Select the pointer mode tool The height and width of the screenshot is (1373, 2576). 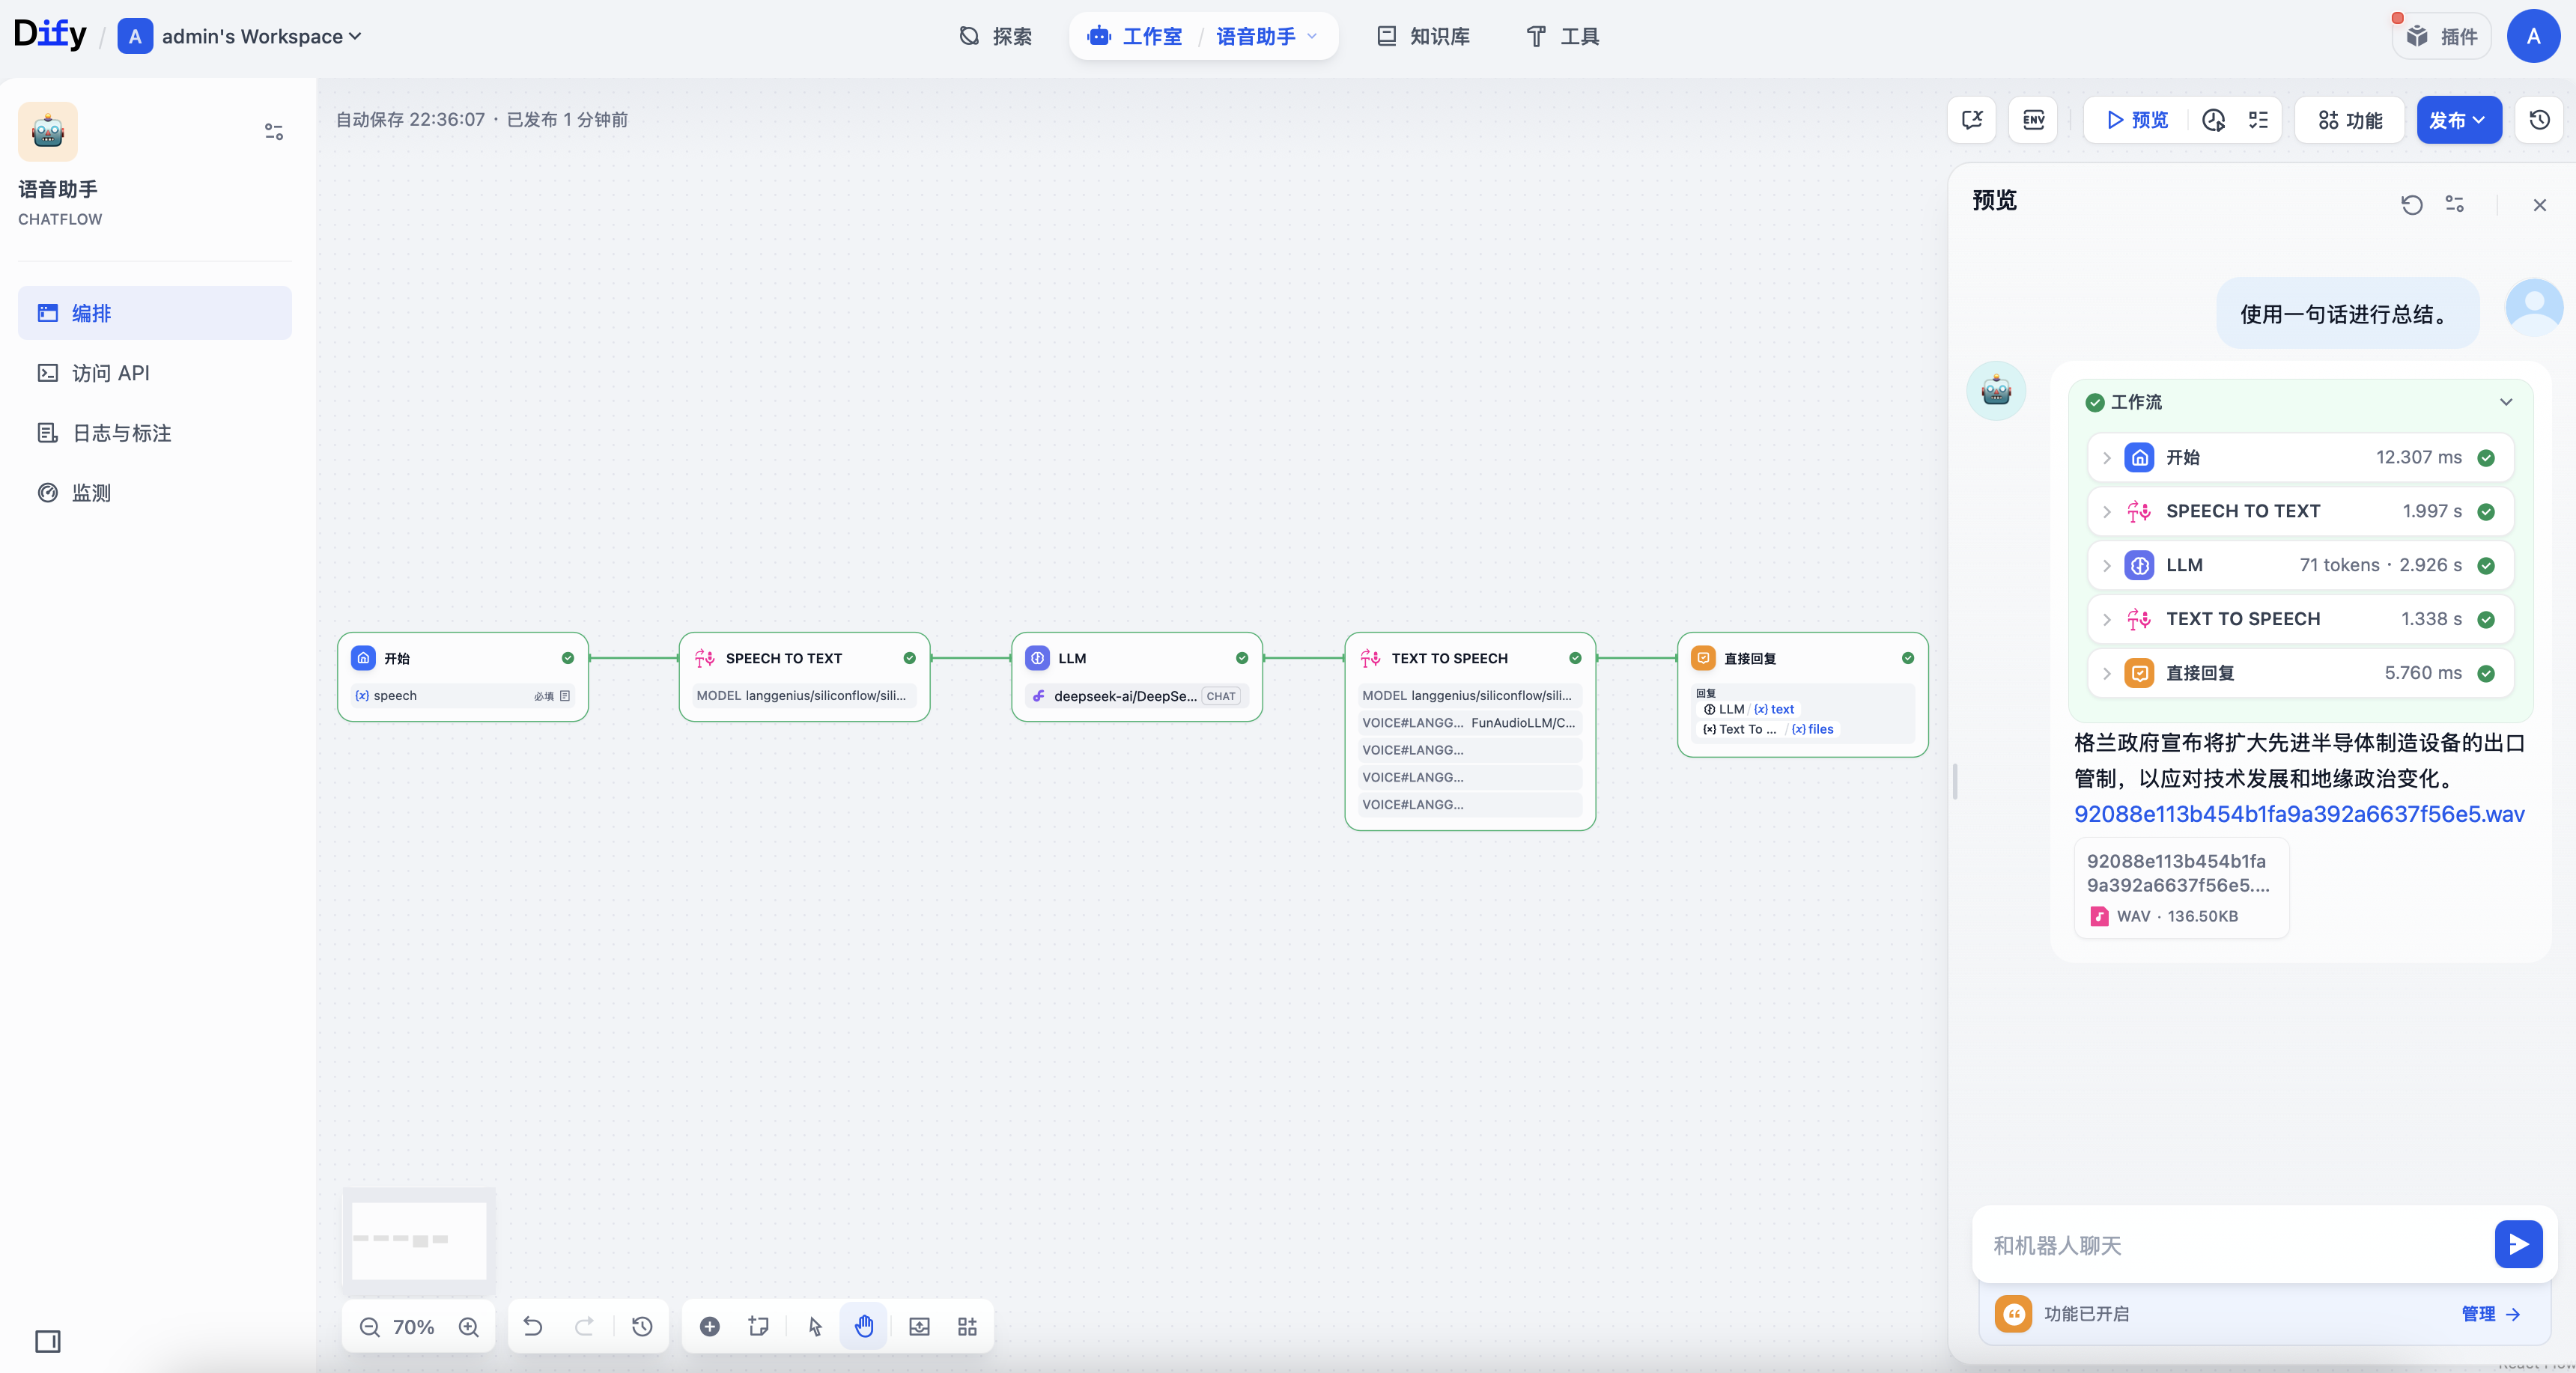815,1327
